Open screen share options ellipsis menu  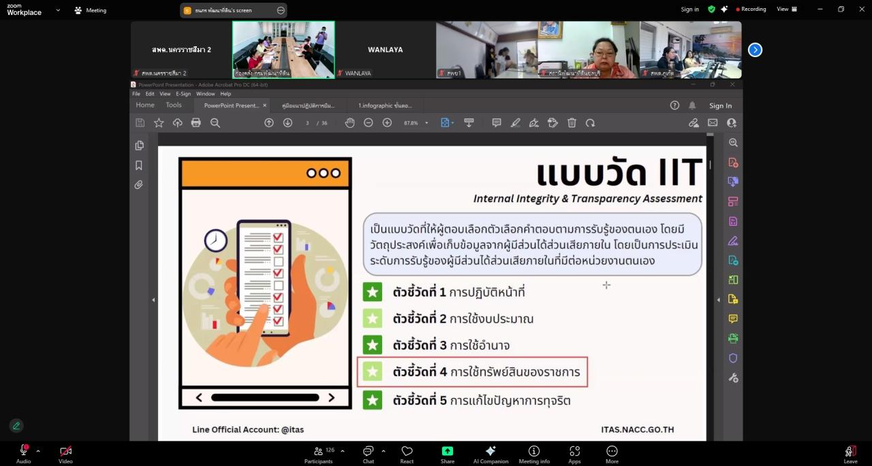click(x=281, y=10)
